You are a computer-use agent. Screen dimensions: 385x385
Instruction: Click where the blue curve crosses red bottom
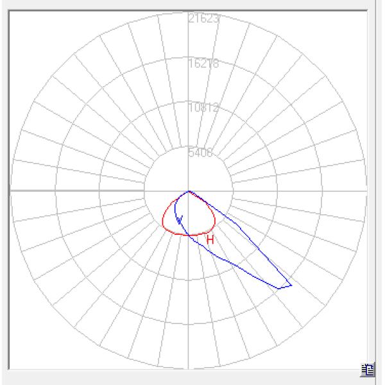tap(189, 234)
